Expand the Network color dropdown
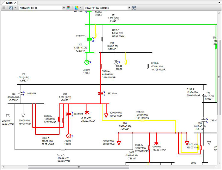This screenshot has width=222, height=170. (x=64, y=8)
